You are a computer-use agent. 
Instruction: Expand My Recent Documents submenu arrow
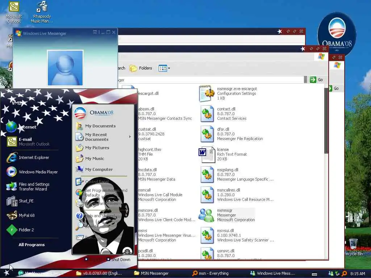click(130, 136)
